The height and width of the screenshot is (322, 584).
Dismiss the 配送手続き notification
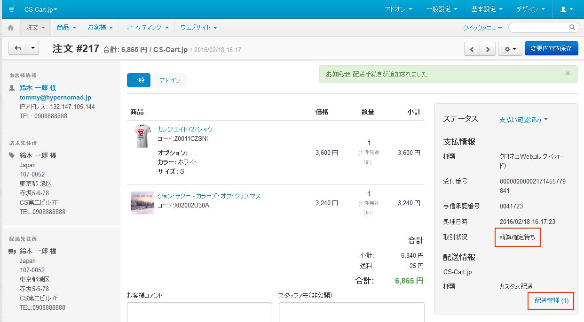point(568,74)
